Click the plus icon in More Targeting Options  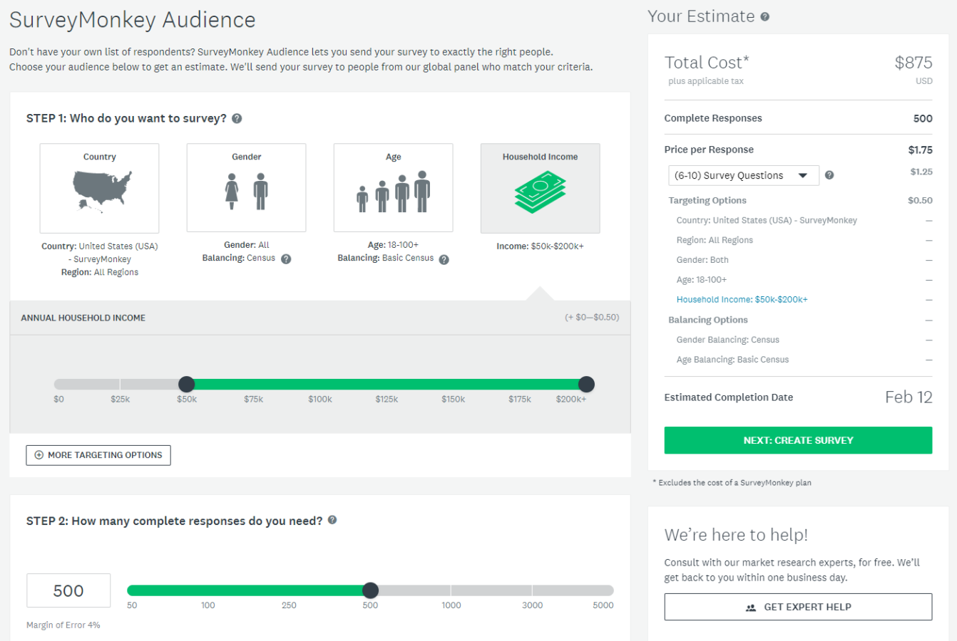pos(39,455)
